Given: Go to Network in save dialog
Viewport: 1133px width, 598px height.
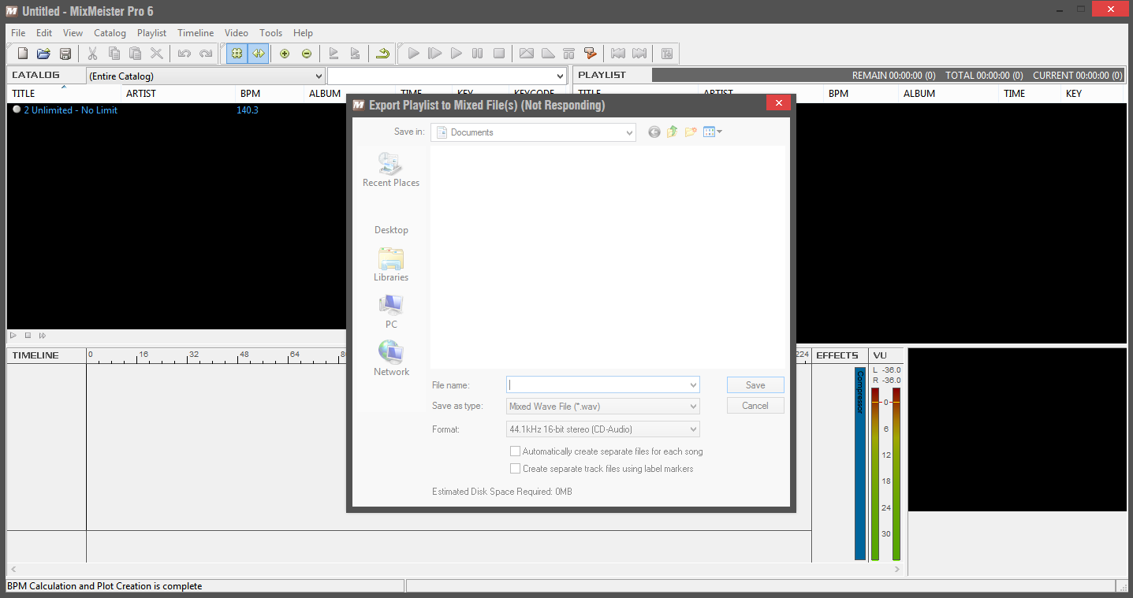Looking at the screenshot, I should (x=391, y=359).
